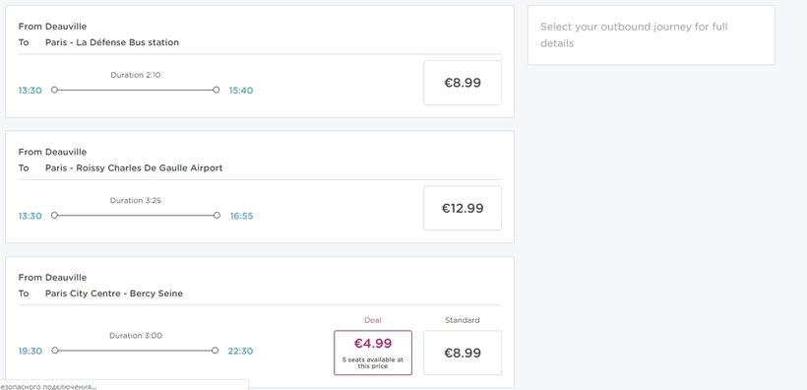This screenshot has width=807, height=390.
Task: Open the Paris City Centre - Bercy Seine journey
Action: point(260,322)
